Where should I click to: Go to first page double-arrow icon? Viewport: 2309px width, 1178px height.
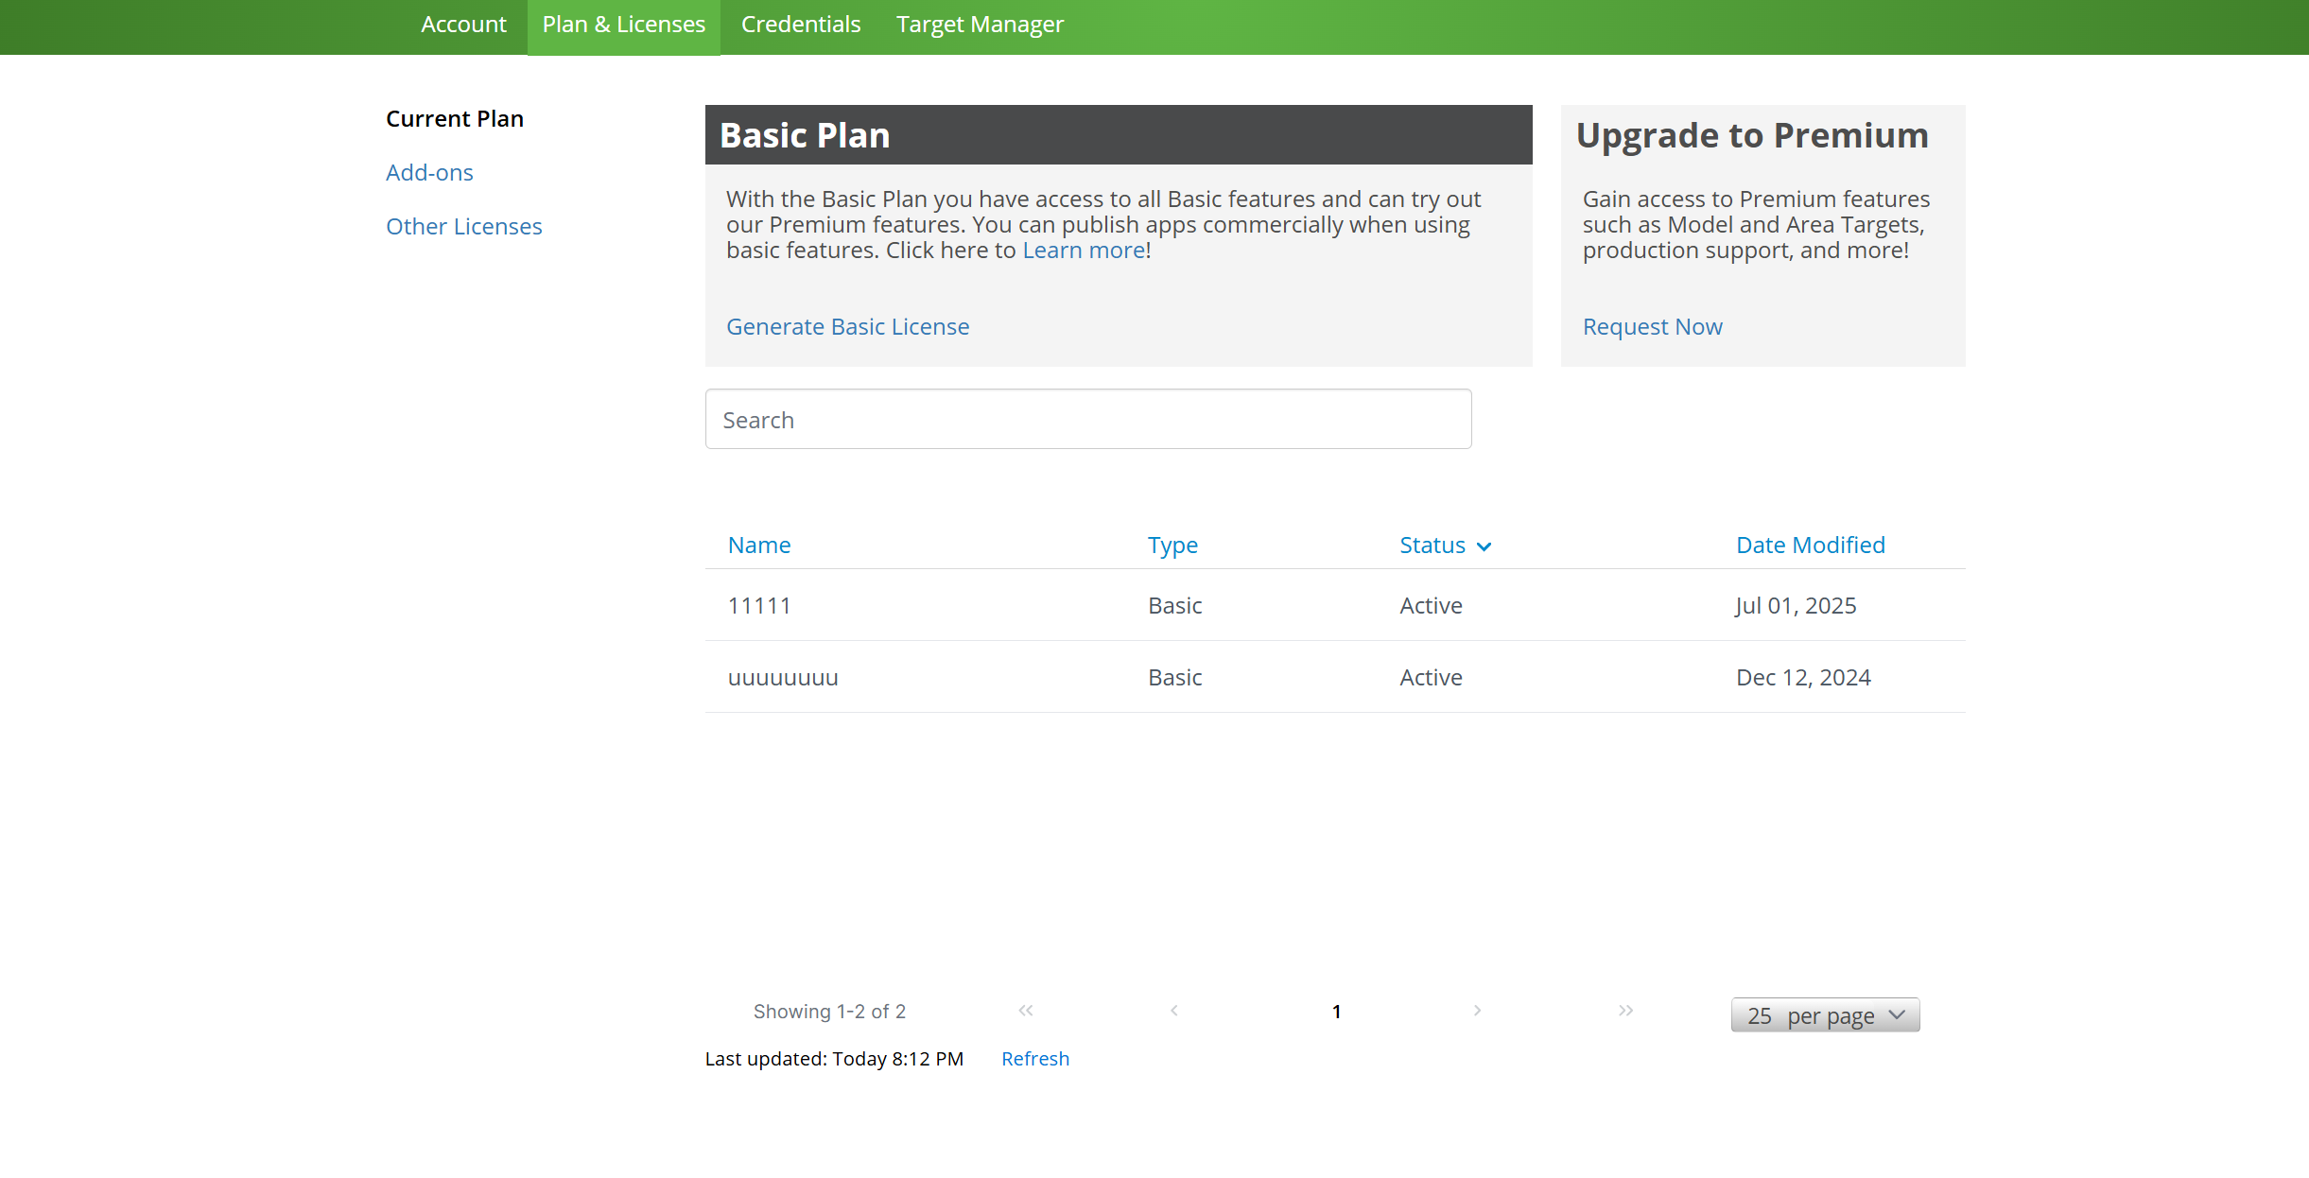click(1026, 1011)
